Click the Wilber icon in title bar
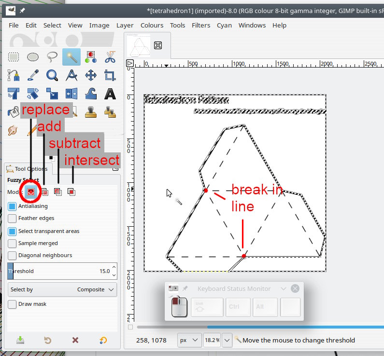 [x=11, y=11]
